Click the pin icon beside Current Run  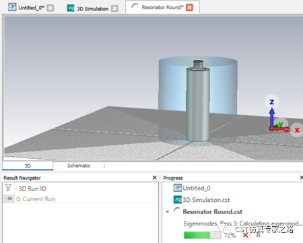9,199
